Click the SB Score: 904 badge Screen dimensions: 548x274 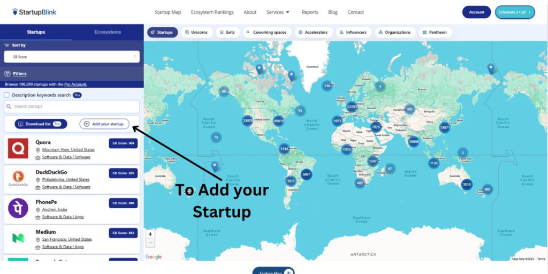[124, 143]
